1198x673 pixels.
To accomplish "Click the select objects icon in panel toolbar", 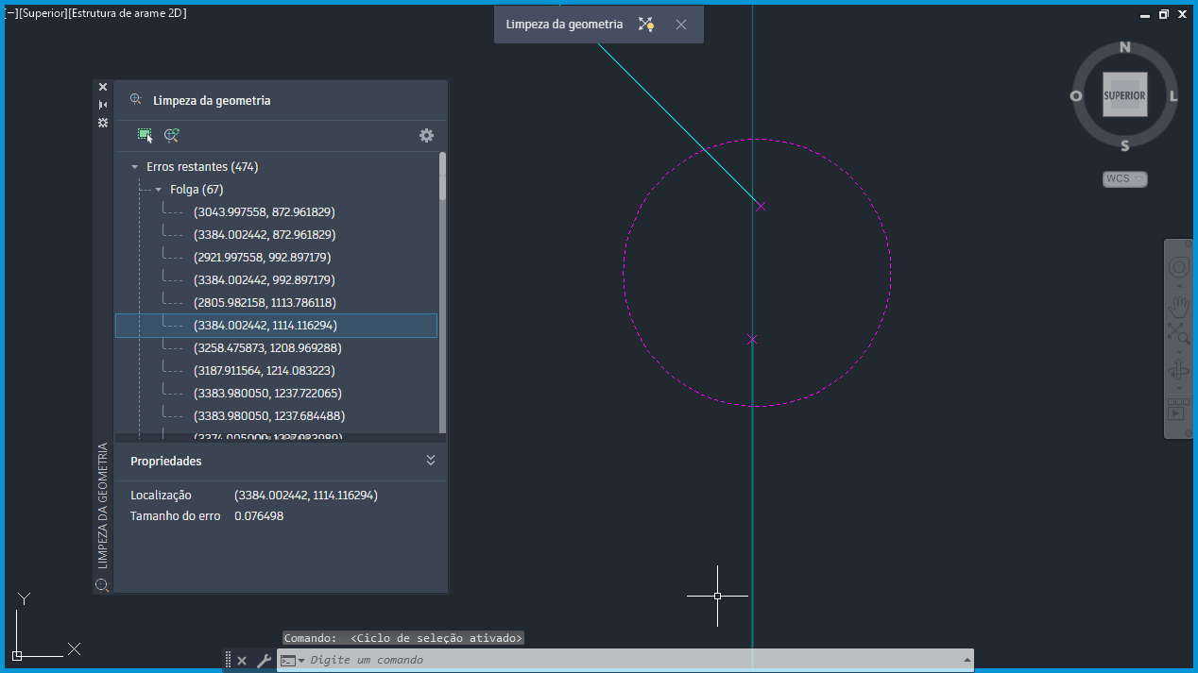I will click(x=145, y=136).
